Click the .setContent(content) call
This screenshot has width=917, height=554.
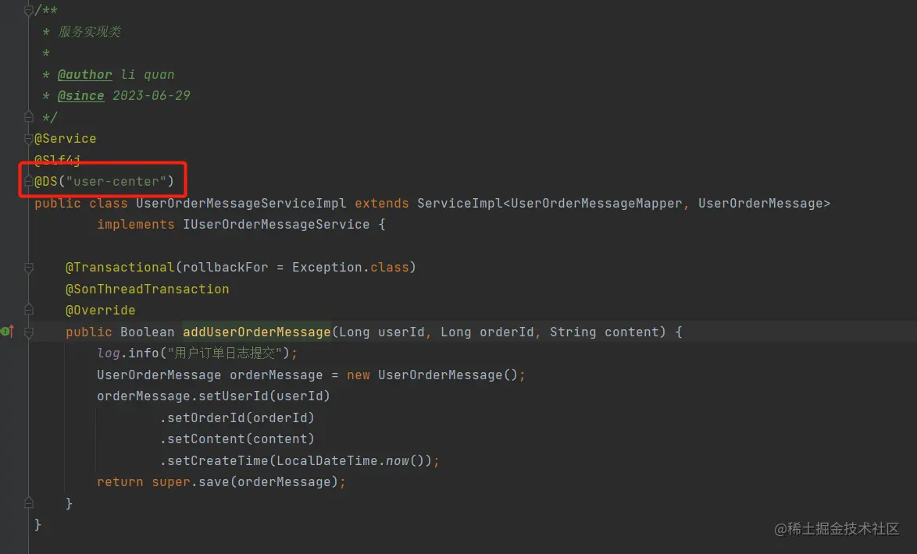coord(237,439)
